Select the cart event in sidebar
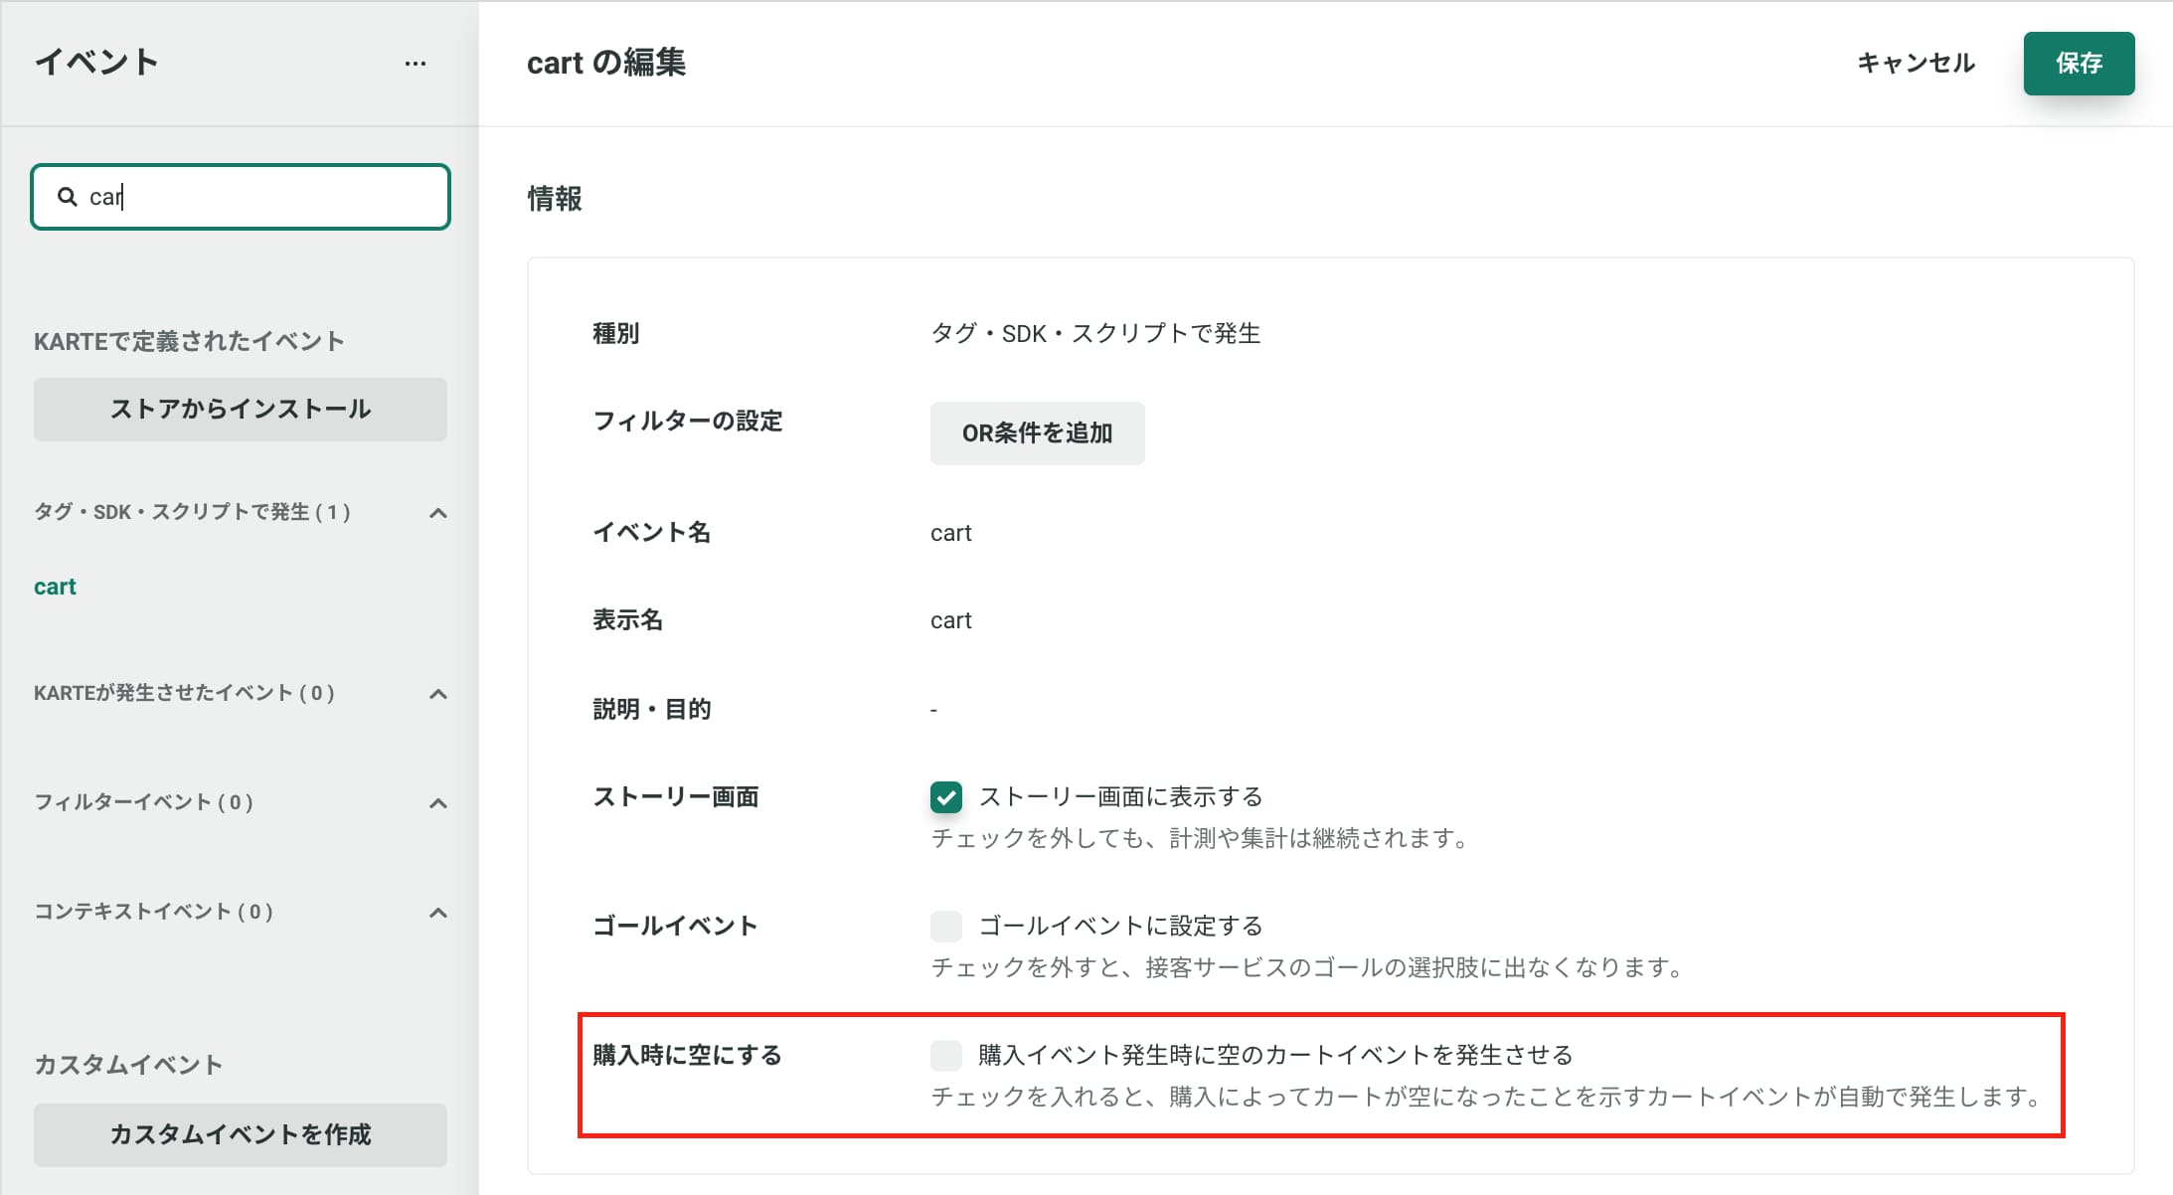The height and width of the screenshot is (1195, 2173). (55, 587)
